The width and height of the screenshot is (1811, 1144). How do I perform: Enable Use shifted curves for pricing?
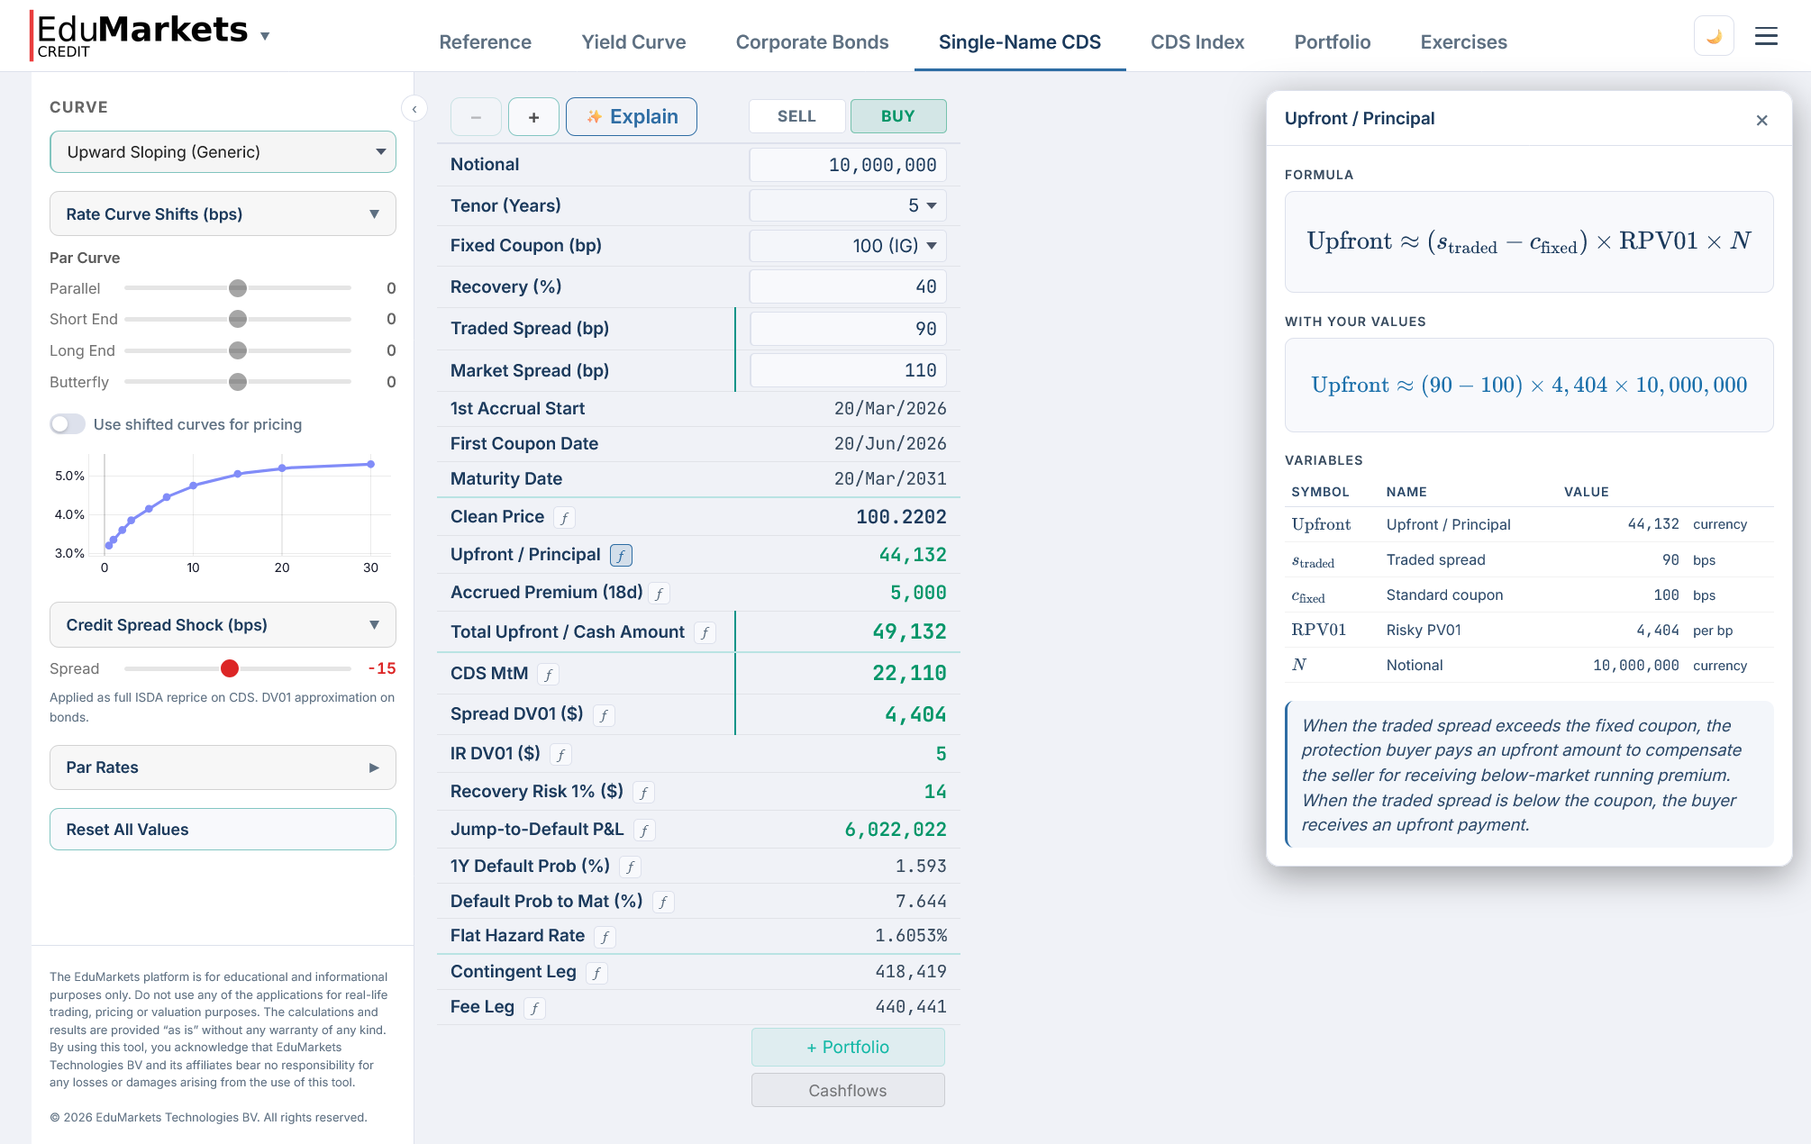(x=68, y=423)
